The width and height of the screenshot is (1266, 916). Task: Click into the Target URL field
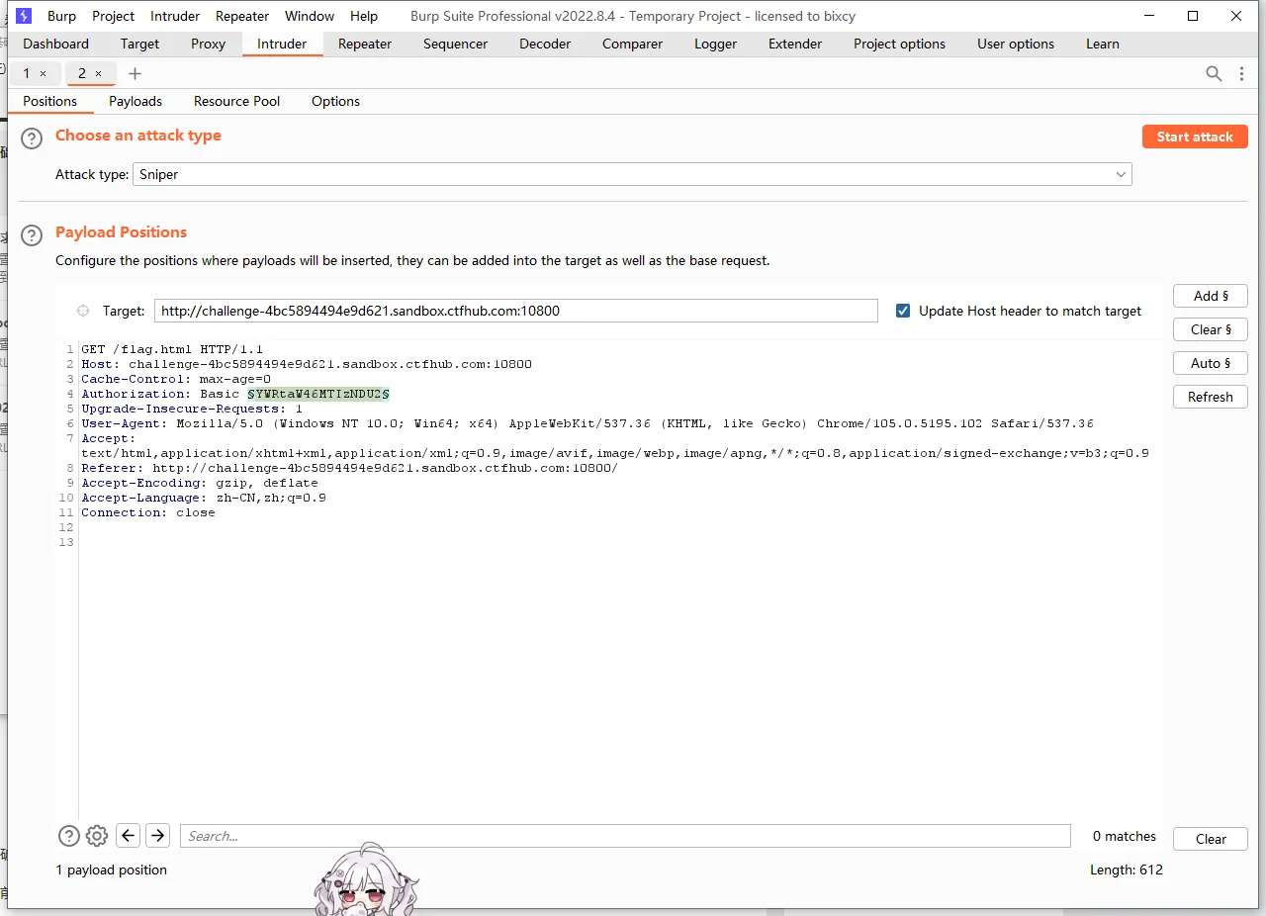515,311
